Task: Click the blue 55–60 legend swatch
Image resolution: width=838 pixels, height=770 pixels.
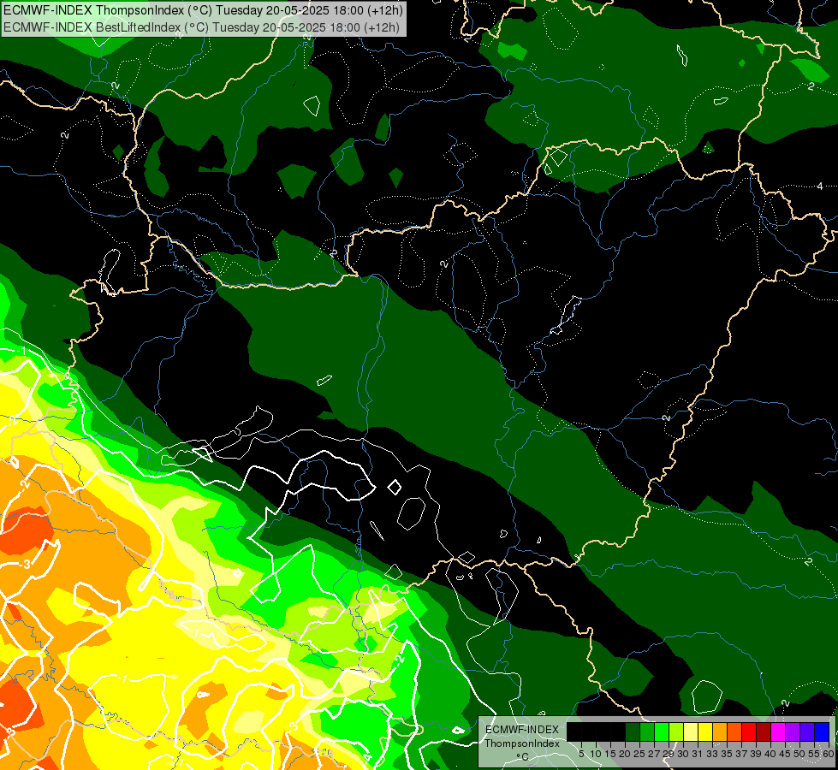Action: [x=822, y=731]
